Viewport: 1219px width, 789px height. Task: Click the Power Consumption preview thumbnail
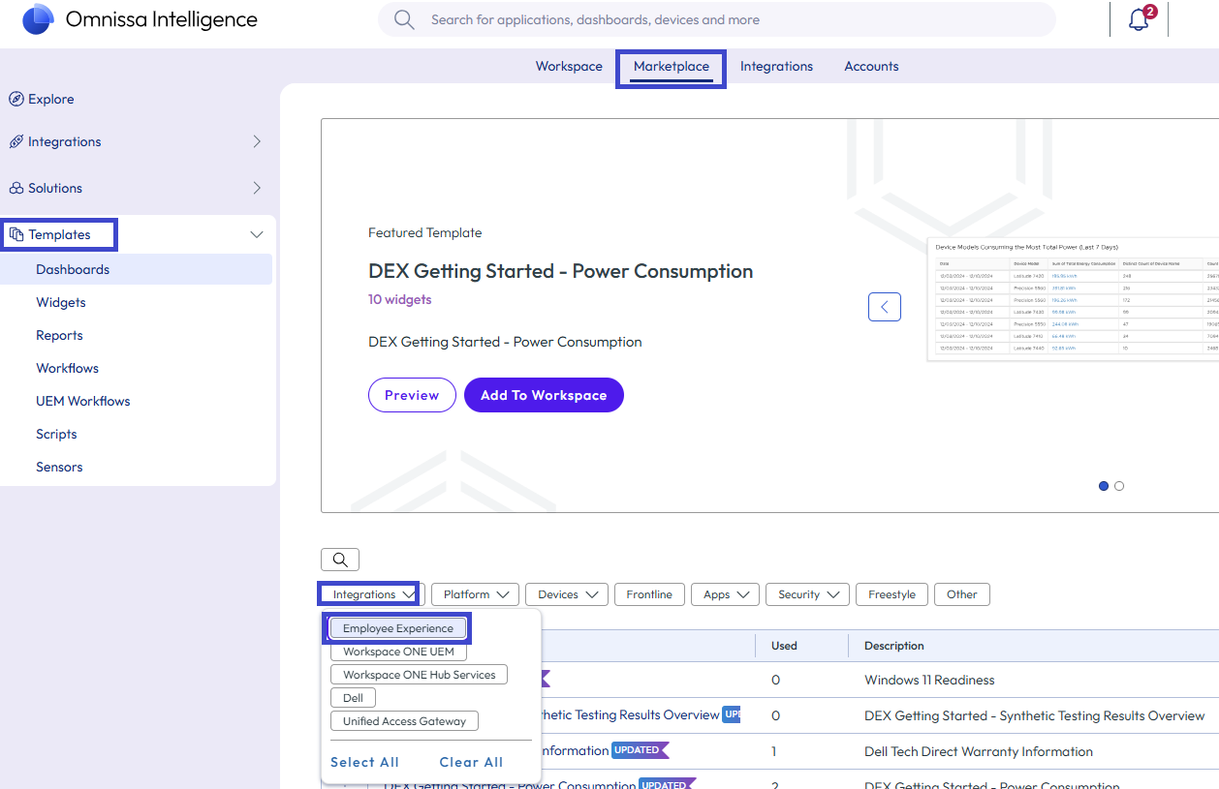(x=1073, y=299)
